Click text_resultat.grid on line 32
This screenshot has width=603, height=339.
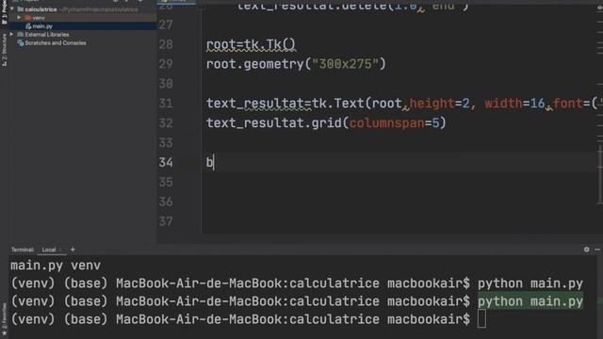(x=274, y=123)
